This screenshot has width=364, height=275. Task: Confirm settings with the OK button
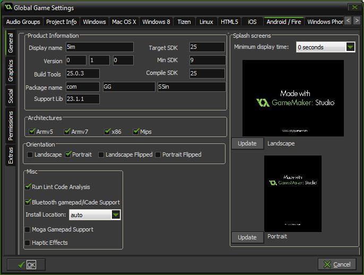pos(26,264)
